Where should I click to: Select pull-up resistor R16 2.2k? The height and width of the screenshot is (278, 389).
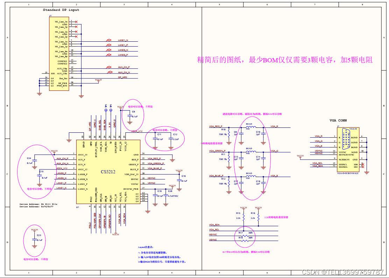click(258, 217)
